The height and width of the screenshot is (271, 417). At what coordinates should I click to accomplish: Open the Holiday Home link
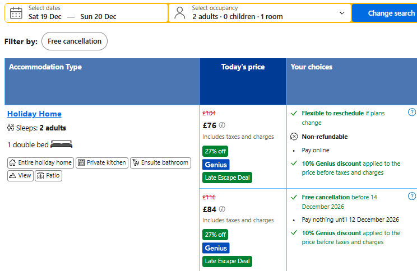34,114
